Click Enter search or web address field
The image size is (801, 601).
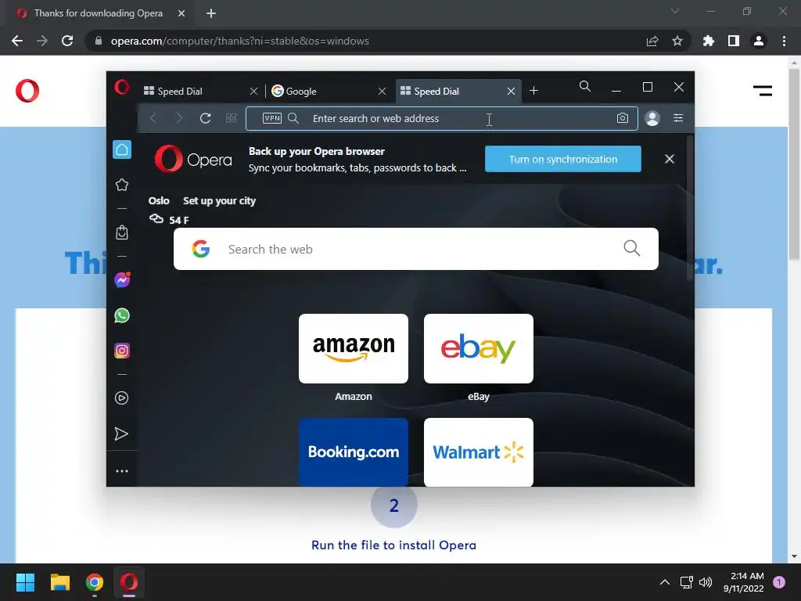(x=441, y=119)
